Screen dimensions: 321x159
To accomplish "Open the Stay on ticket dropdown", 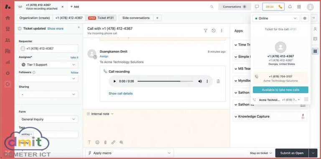I will (x=261, y=153).
